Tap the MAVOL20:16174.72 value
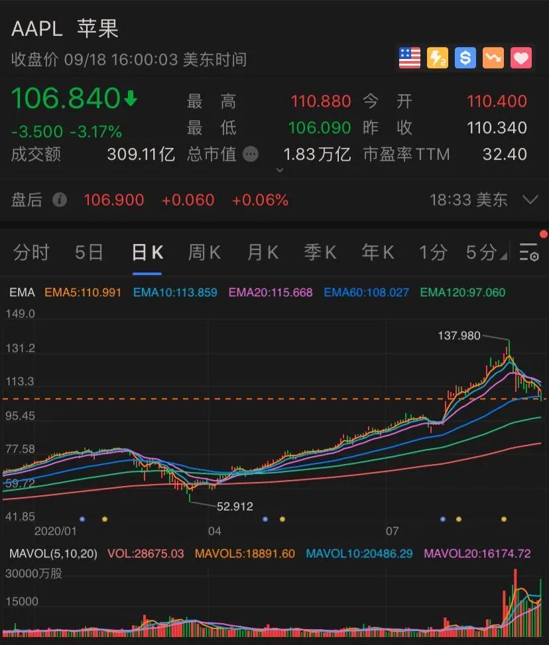 point(477,554)
